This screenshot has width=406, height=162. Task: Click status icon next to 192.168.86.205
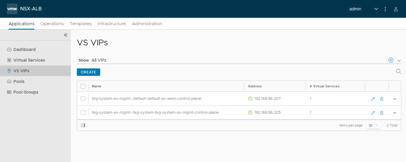pyautogui.click(x=250, y=113)
